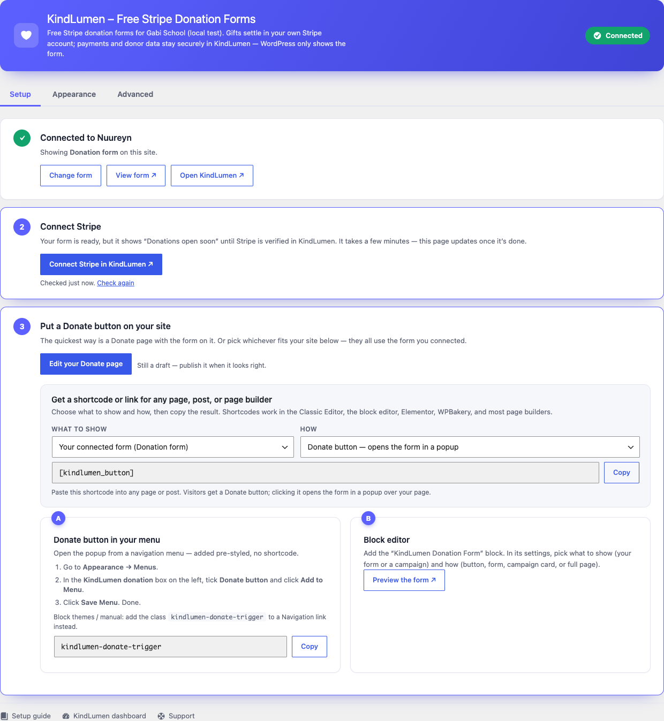Click the Connected to Nuureyn heading
Viewport: 664px width, 721px height.
[x=86, y=138]
